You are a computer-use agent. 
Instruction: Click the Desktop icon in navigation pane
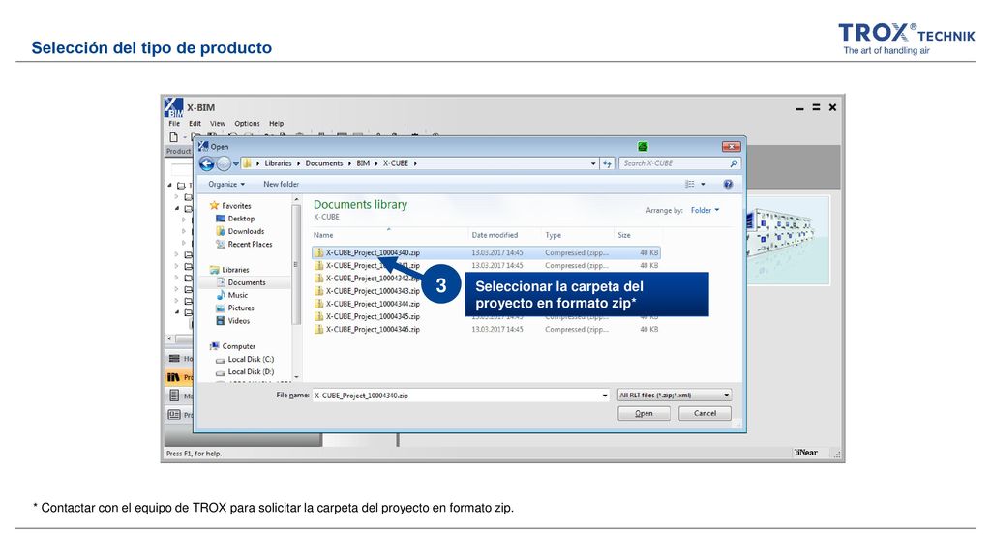coord(221,219)
